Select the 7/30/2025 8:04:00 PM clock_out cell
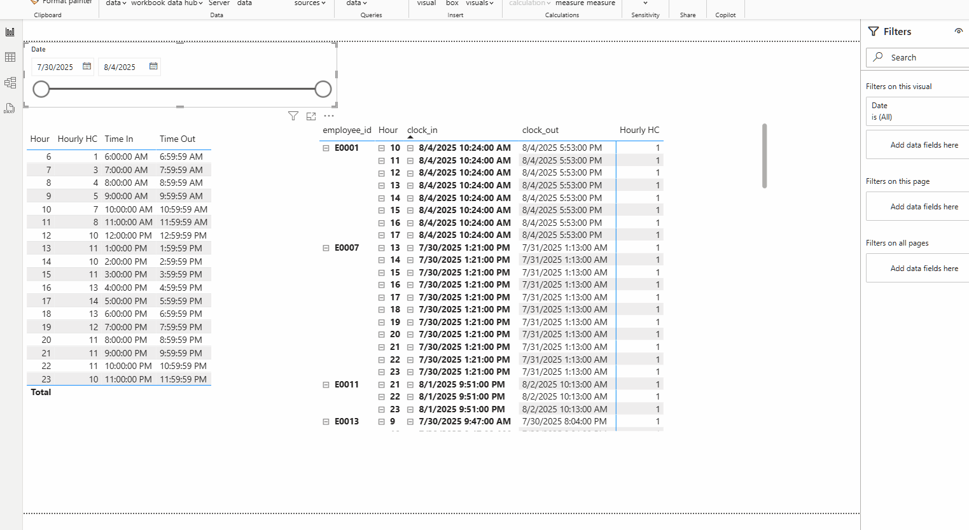Viewport: 969px width, 530px height. tap(564, 422)
